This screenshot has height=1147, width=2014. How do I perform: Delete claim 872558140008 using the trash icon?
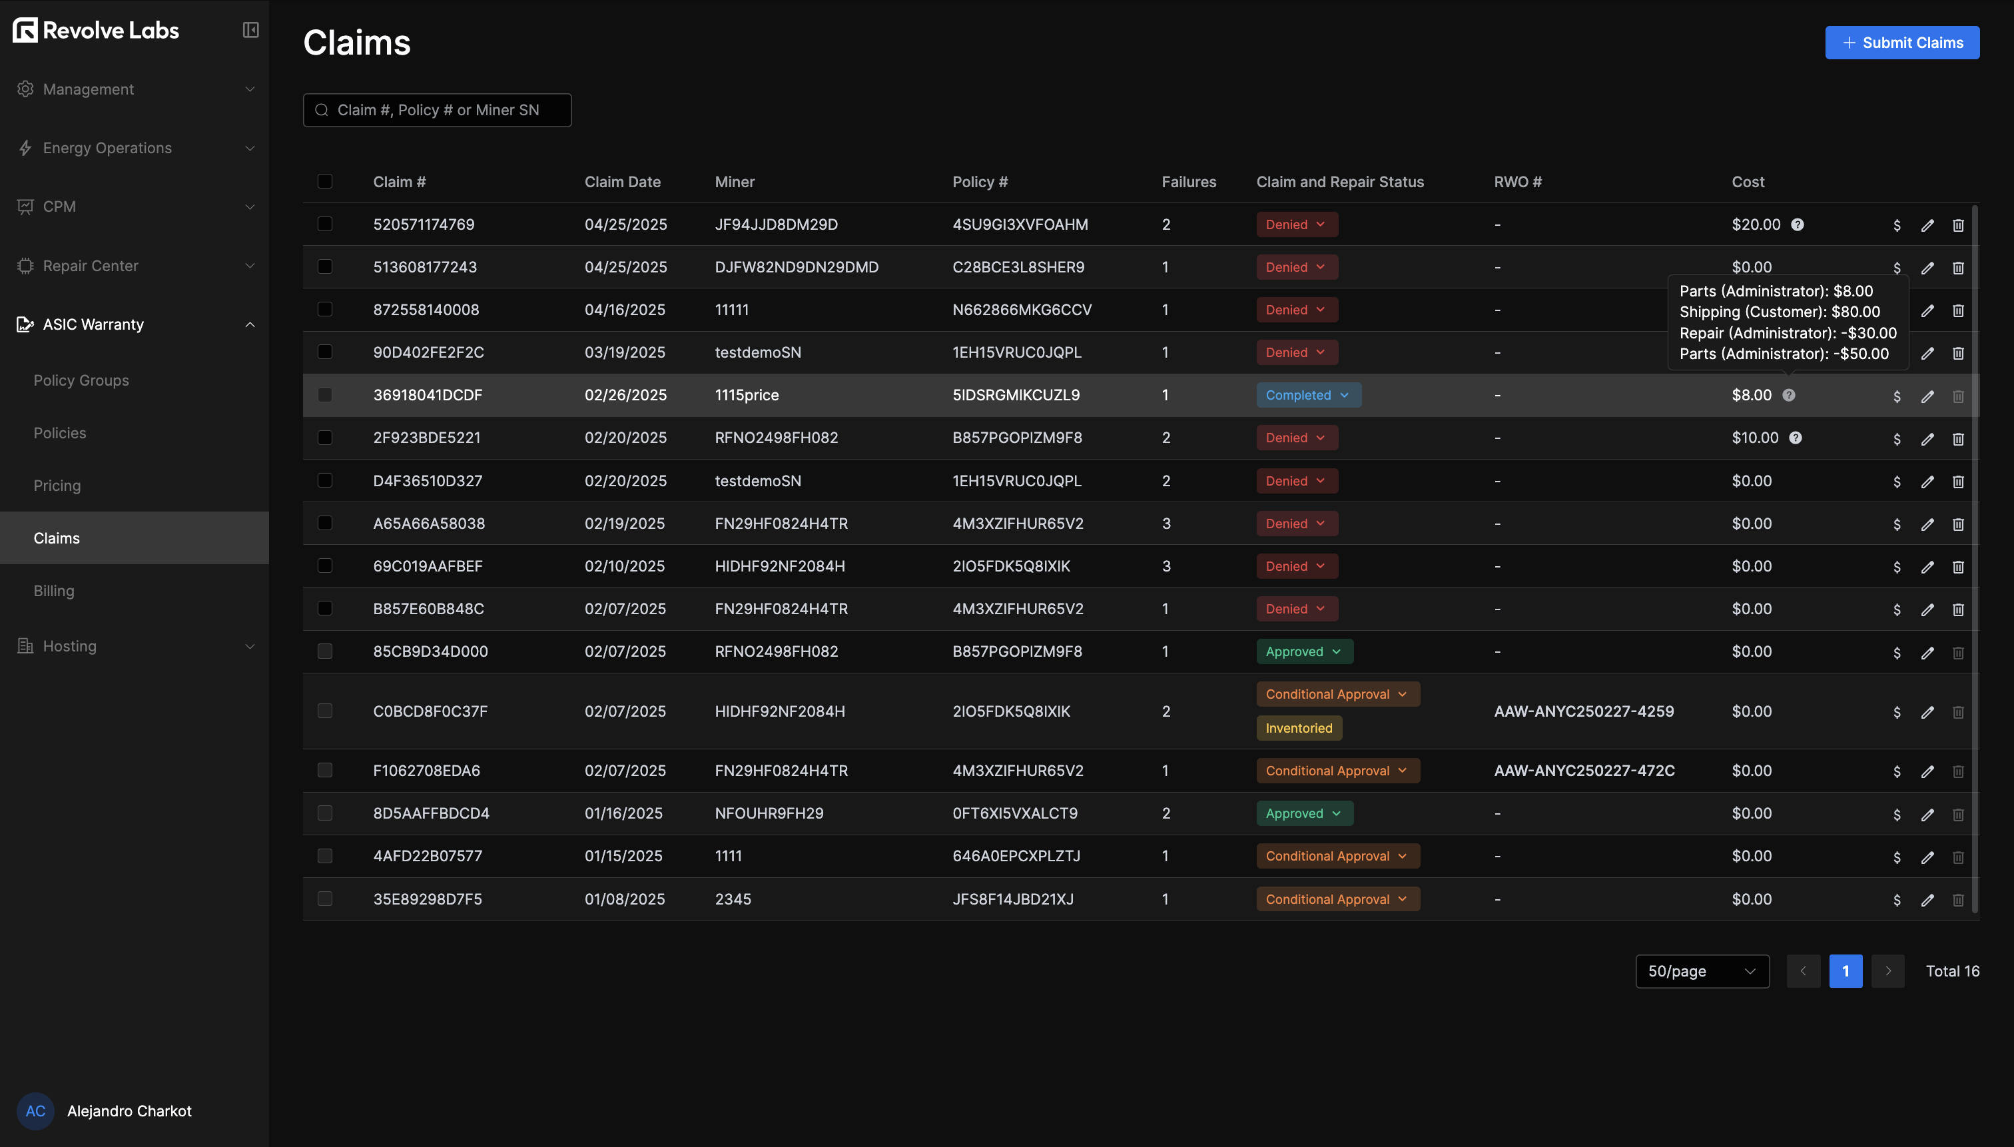tap(1958, 310)
